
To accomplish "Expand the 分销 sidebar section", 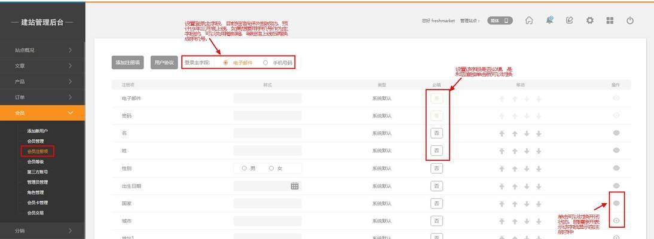I will click(x=42, y=231).
